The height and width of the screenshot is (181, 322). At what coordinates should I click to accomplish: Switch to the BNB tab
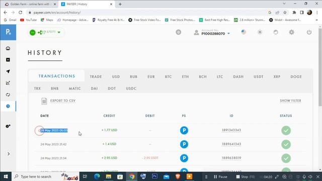point(55,88)
